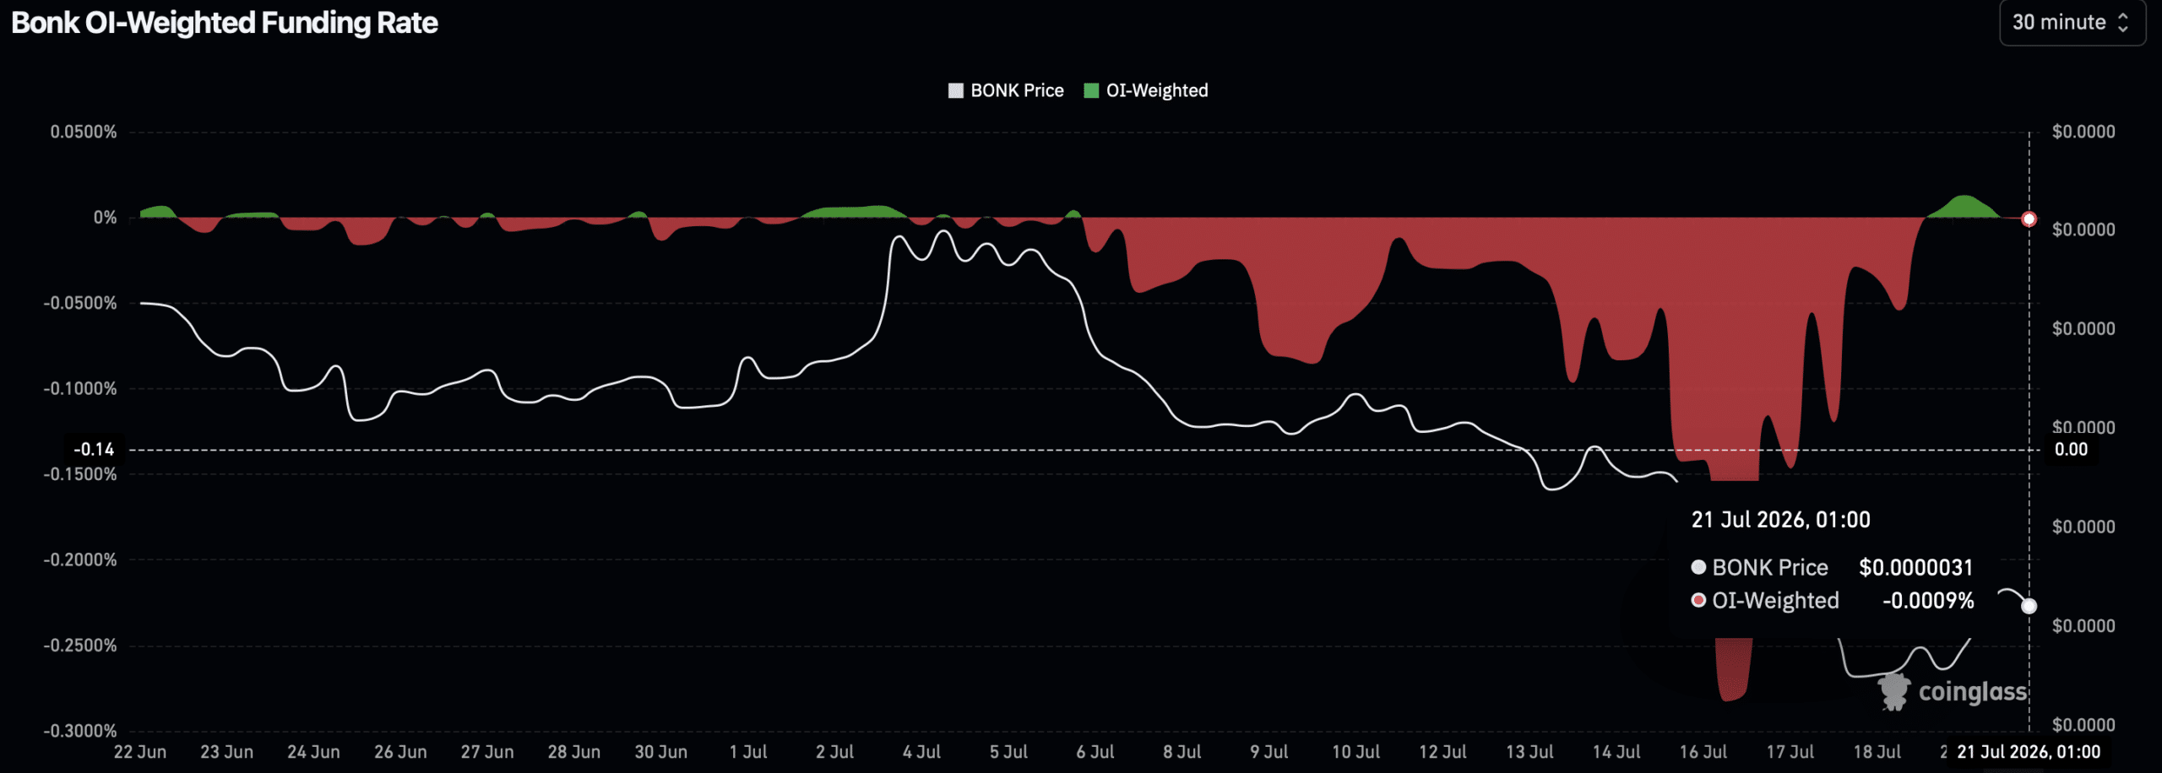Click the '22 Jun' x-axis label
Image resolution: width=2162 pixels, height=773 pixels.
[x=140, y=751]
